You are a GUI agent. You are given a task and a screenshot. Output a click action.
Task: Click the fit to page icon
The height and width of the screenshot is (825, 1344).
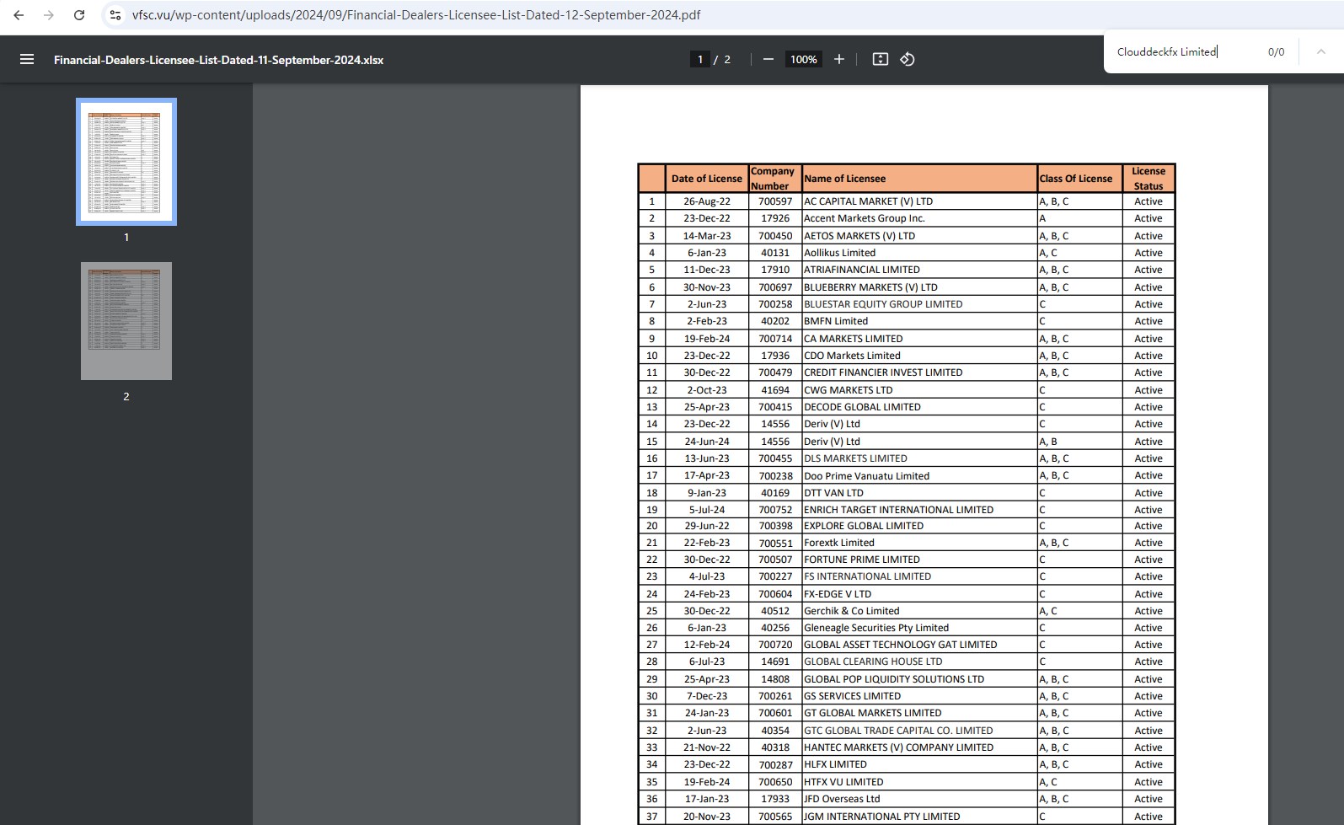[x=880, y=59]
